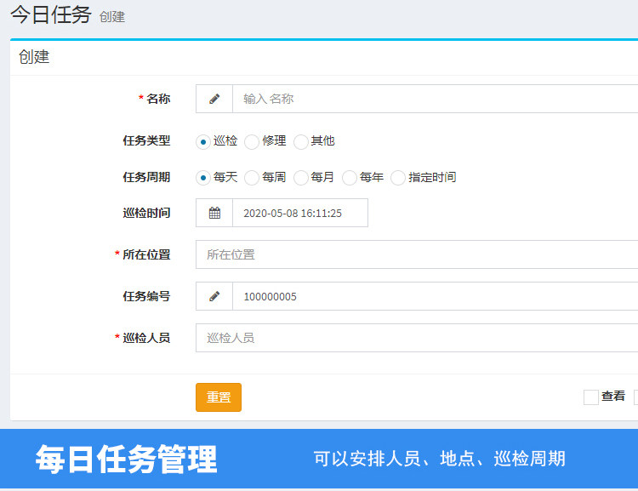
Task: Focus the 输入 名称 input field
Action: coord(435,99)
